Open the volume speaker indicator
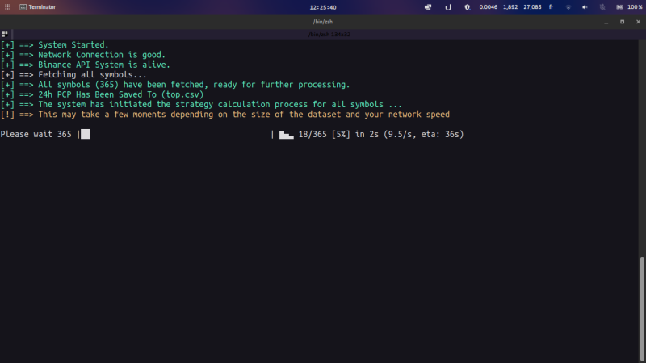 coord(585,6)
